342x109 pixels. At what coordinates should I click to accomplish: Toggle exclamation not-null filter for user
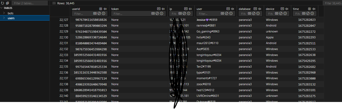pos(231,14)
